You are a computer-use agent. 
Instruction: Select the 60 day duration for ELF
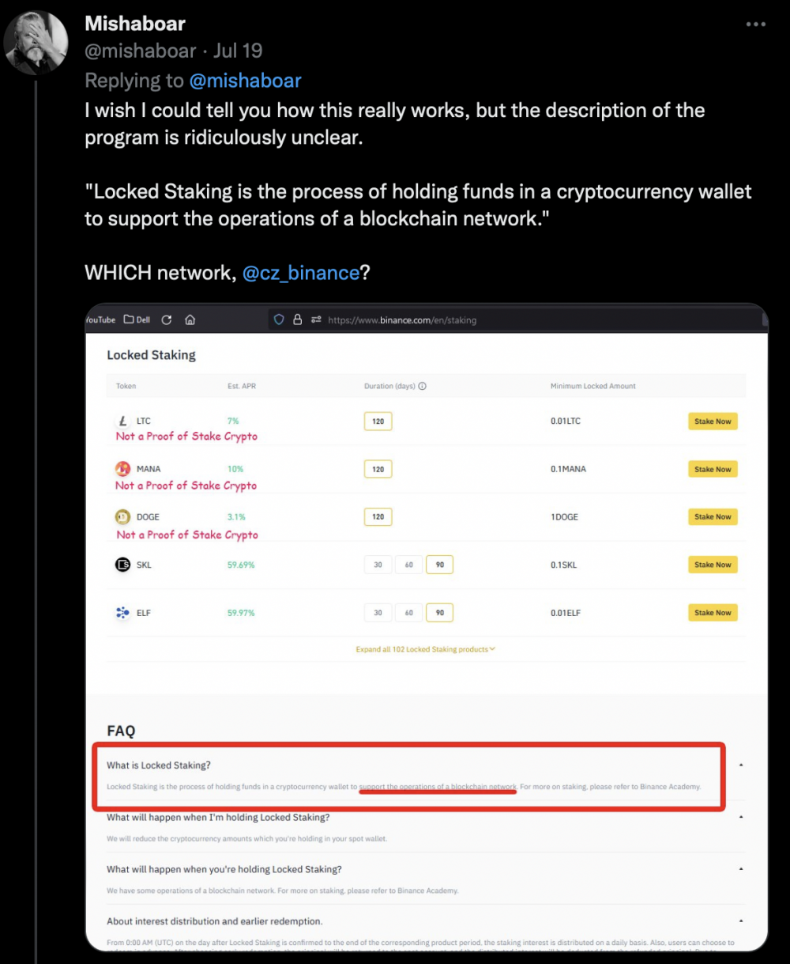coord(408,613)
